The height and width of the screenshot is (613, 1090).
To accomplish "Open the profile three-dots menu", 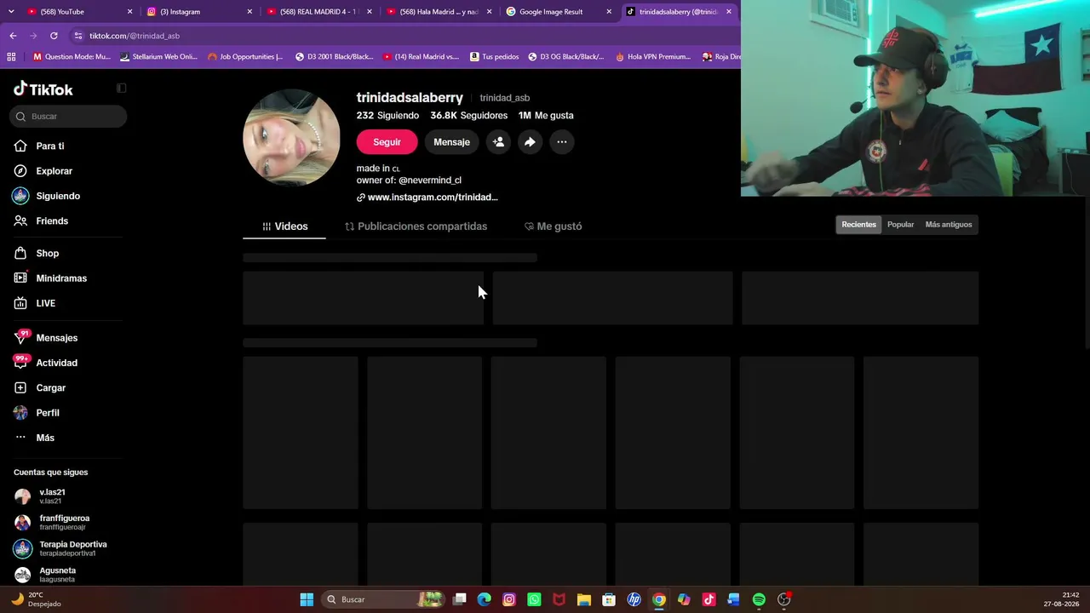I will pos(562,142).
